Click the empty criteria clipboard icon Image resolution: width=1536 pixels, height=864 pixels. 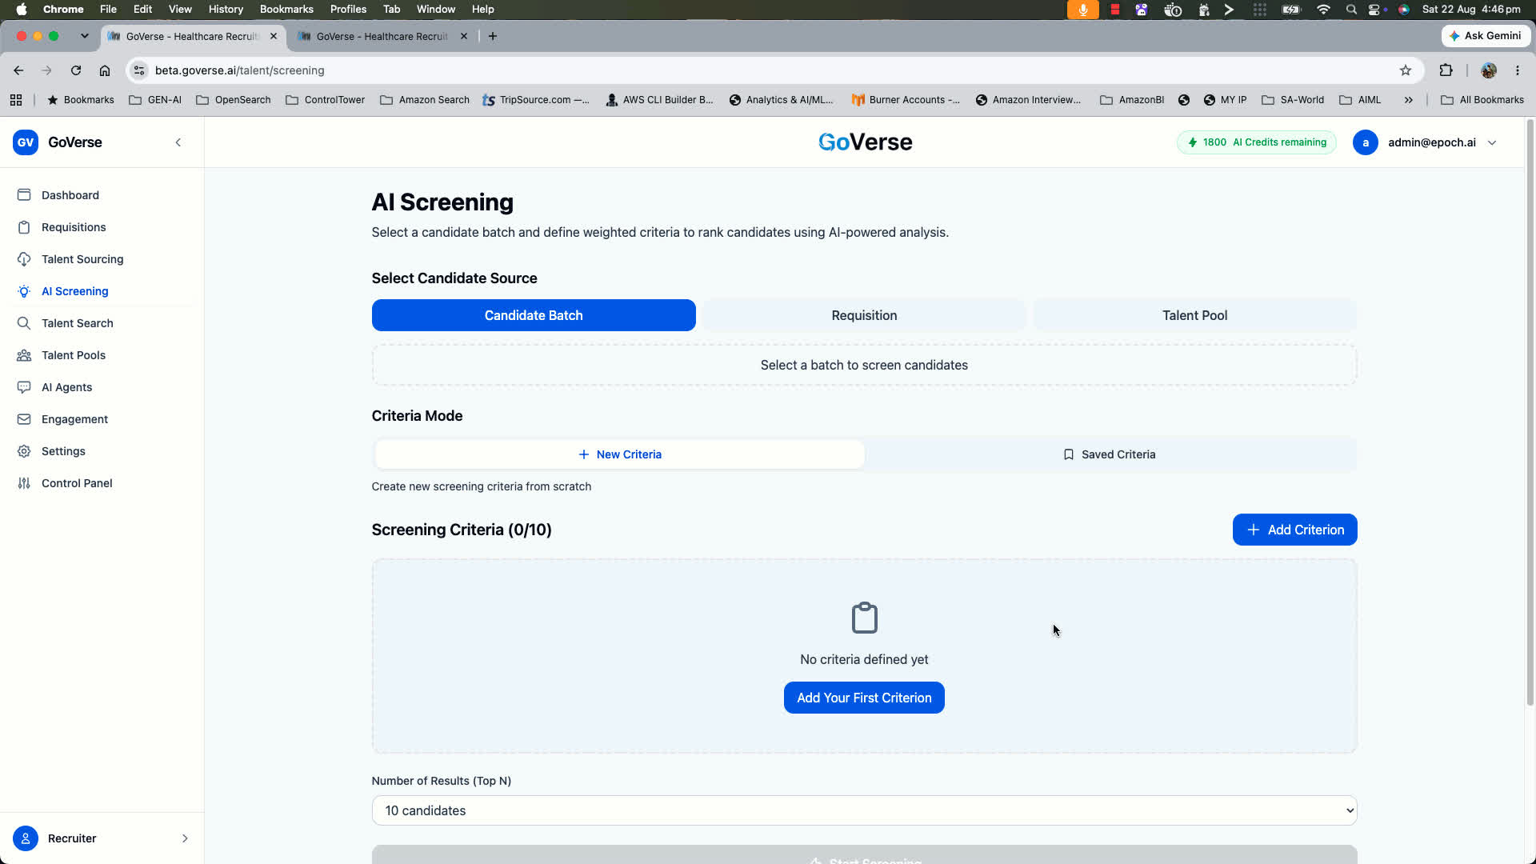pos(864,618)
